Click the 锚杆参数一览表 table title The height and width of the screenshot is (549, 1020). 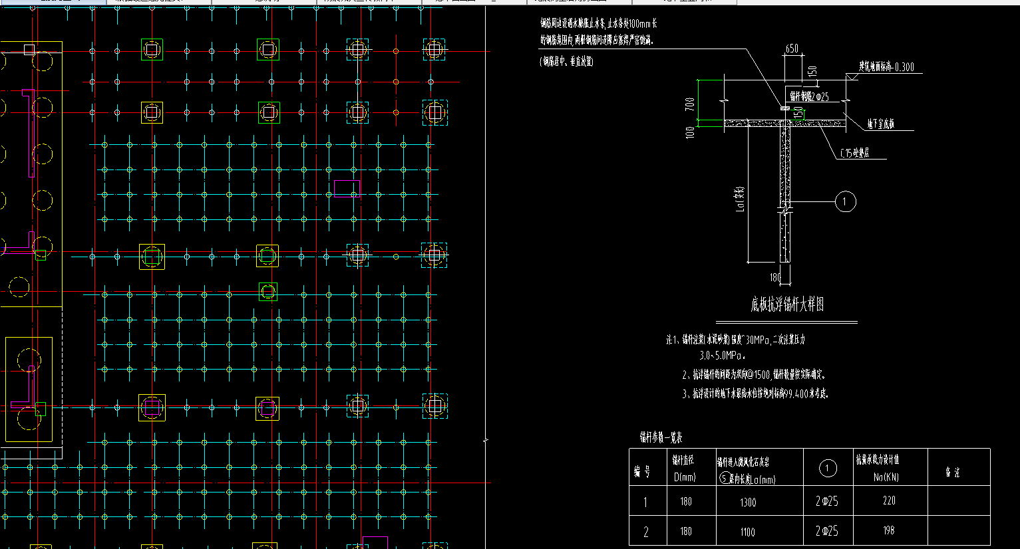661,437
